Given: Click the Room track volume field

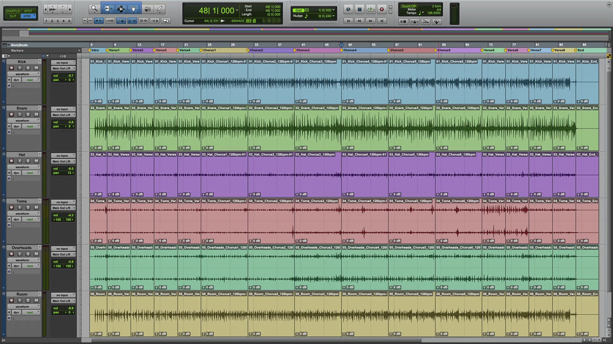Looking at the screenshot, I should click(x=63, y=308).
